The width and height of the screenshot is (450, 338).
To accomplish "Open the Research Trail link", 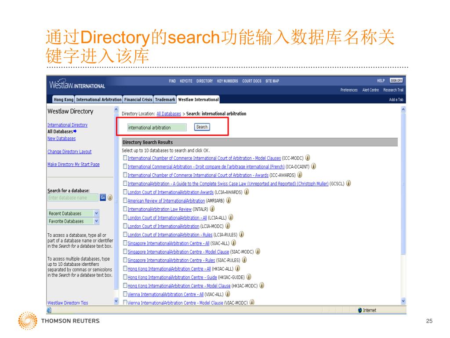I will pyautogui.click(x=393, y=90).
